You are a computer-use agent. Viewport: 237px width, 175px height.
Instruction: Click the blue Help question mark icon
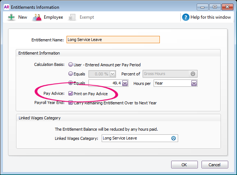pyautogui.click(x=186, y=17)
